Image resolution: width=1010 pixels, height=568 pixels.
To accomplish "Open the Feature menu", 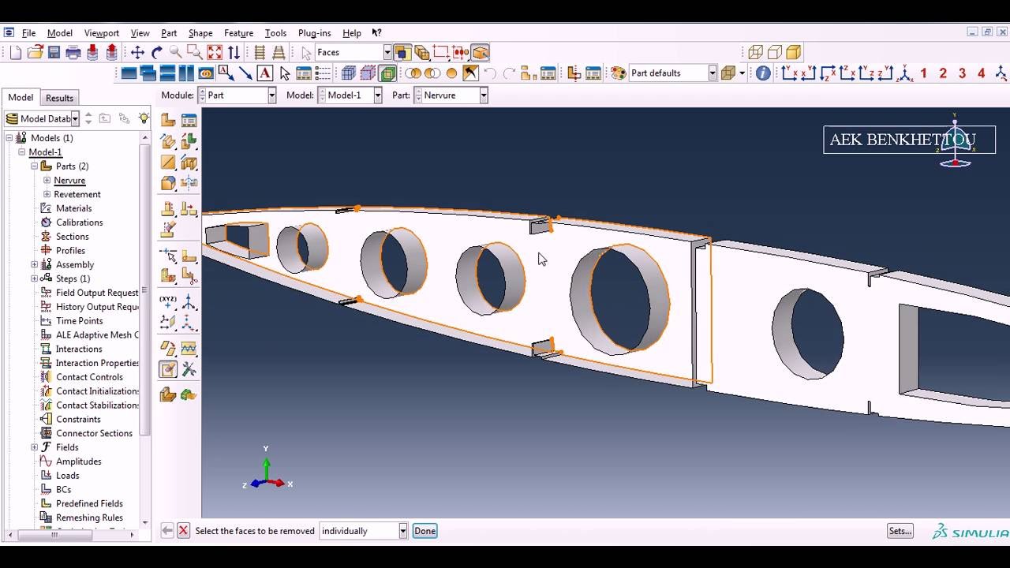I will tap(238, 33).
